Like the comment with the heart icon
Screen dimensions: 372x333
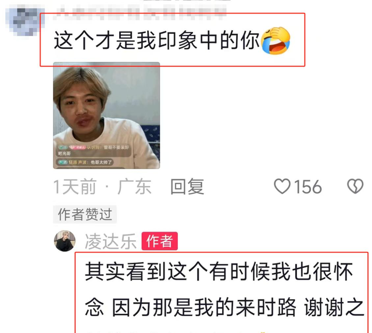282,187
